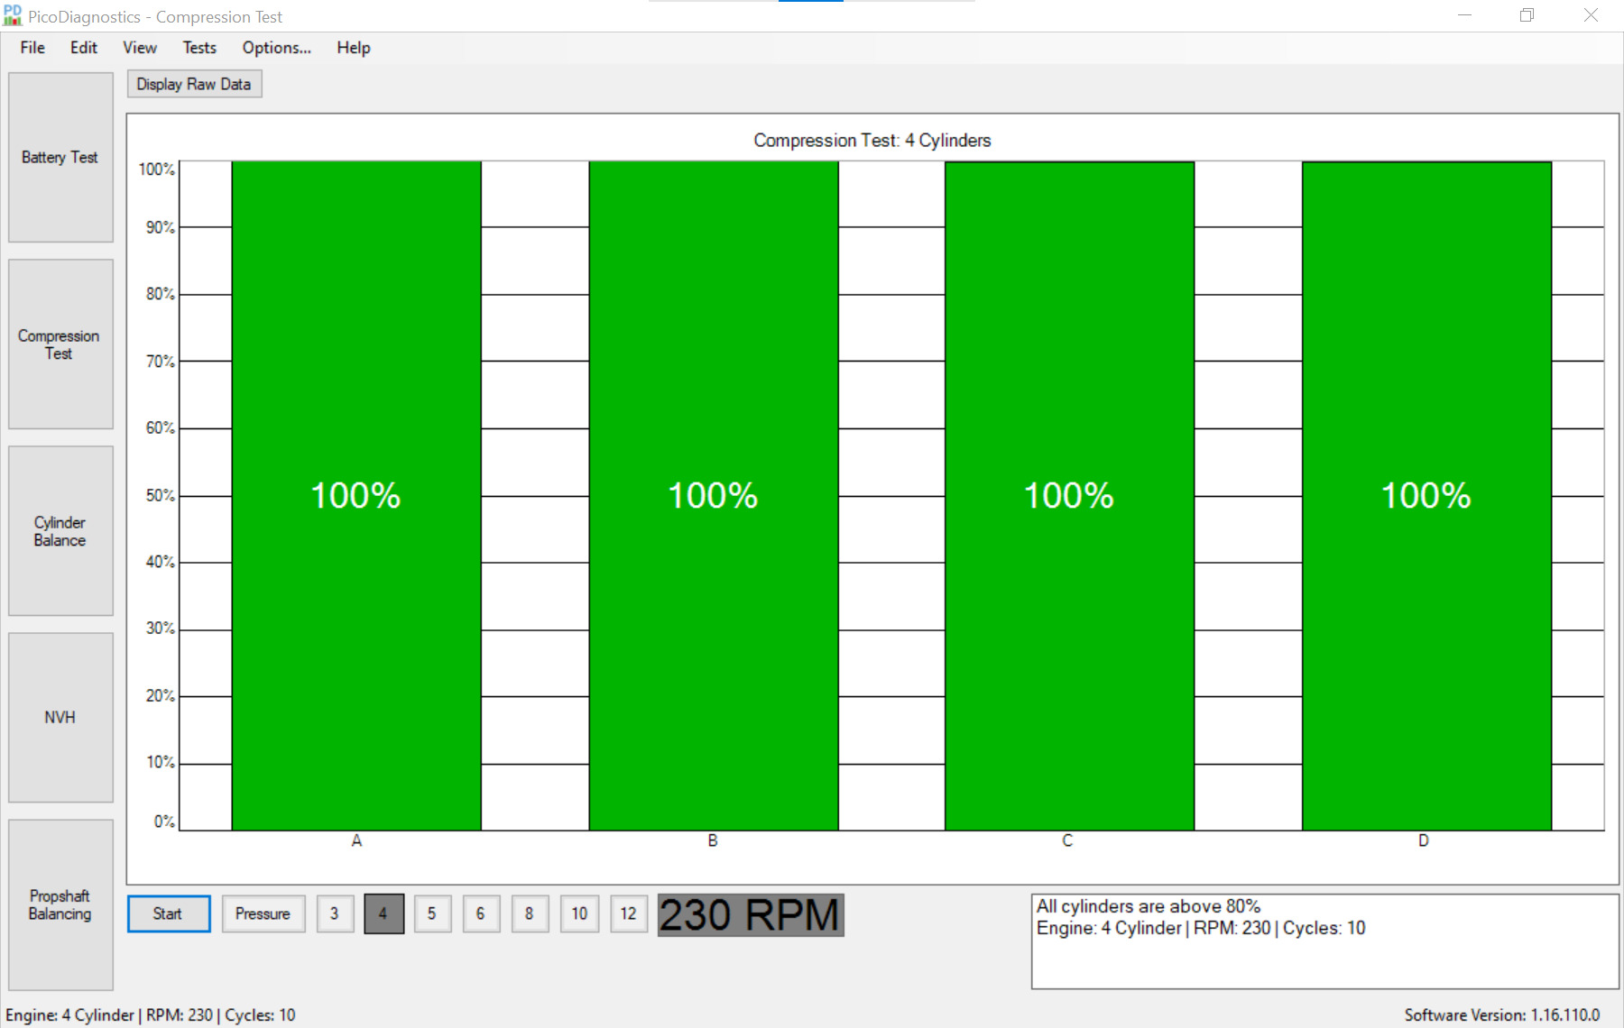
Task: Click the 230 RPM readout
Action: click(751, 914)
